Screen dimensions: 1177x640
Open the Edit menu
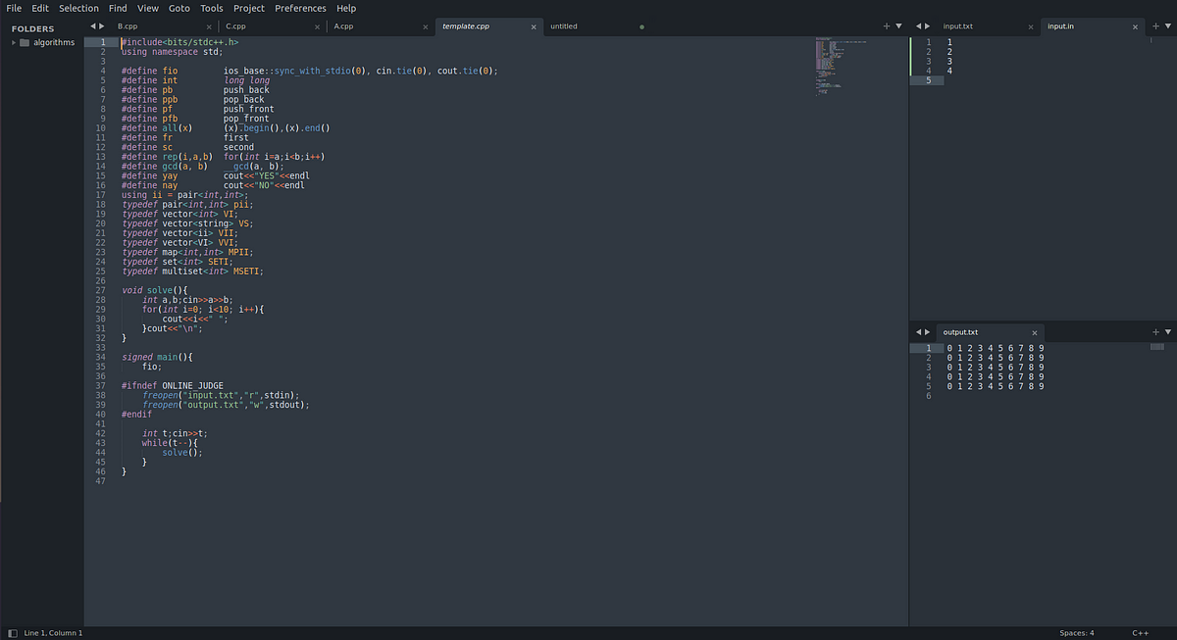click(40, 8)
